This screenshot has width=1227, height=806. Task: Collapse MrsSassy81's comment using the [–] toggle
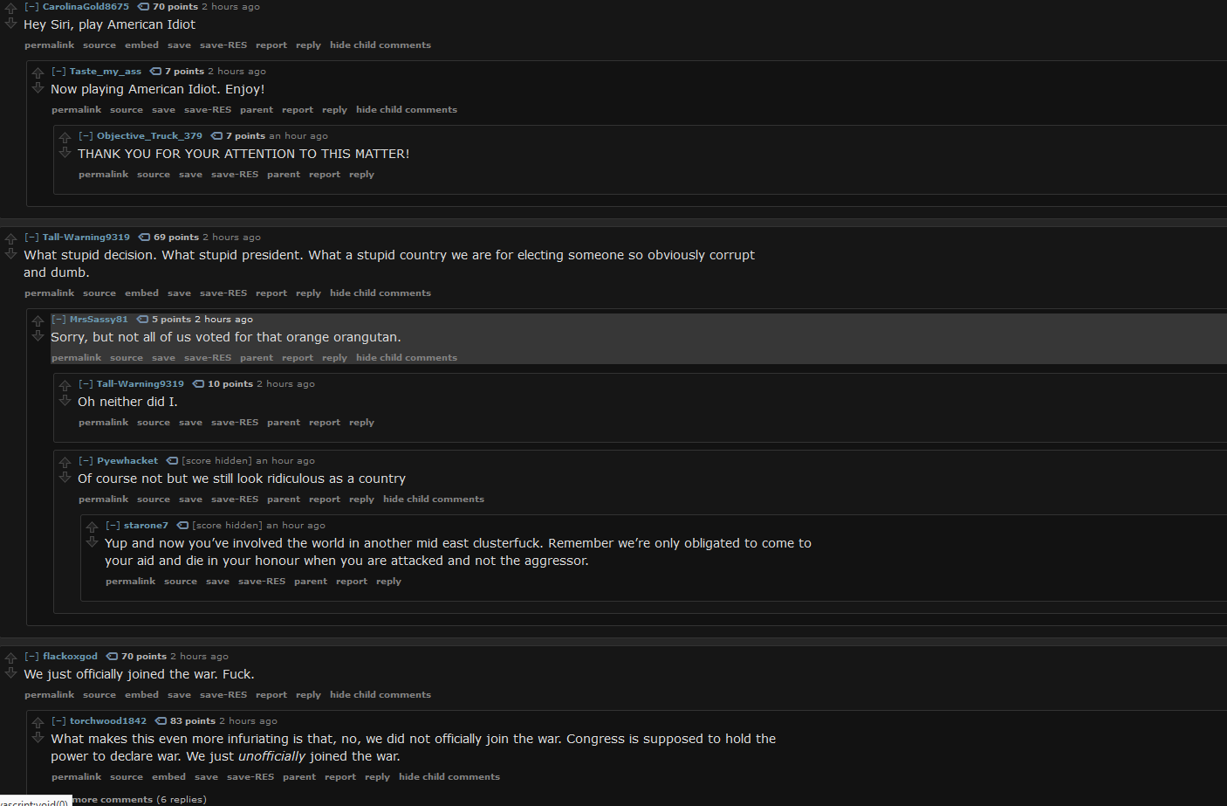point(58,319)
